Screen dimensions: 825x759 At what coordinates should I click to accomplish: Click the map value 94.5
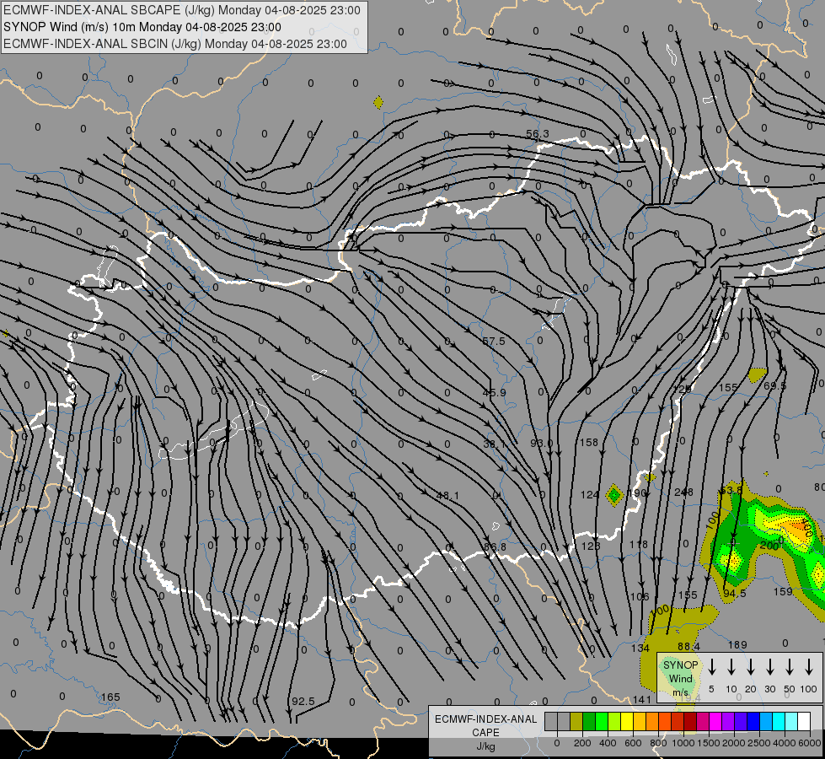pyautogui.click(x=735, y=594)
